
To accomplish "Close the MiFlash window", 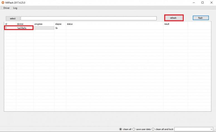I will [x=212, y=3].
